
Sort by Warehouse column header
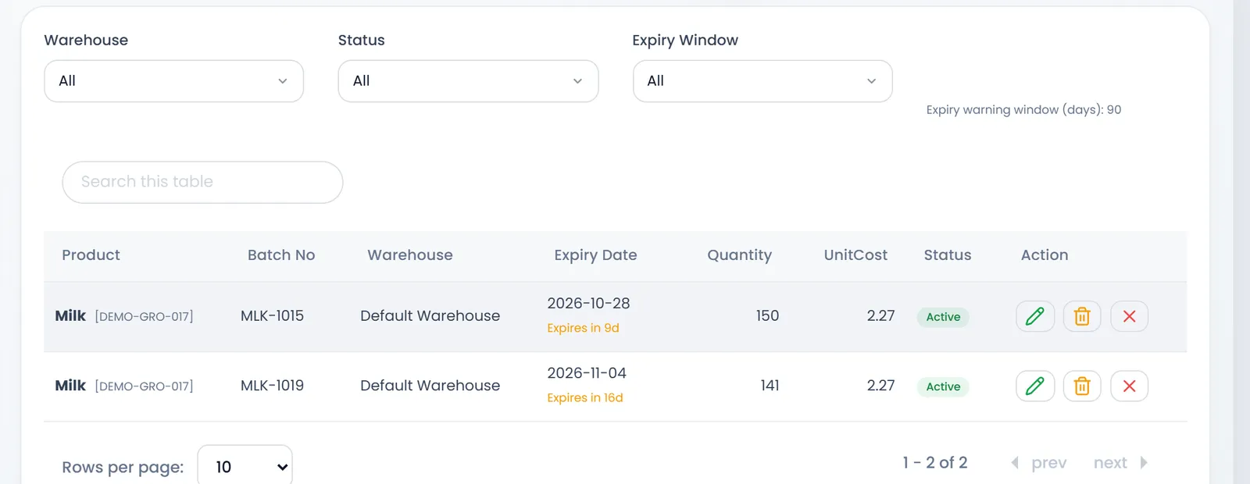(410, 255)
